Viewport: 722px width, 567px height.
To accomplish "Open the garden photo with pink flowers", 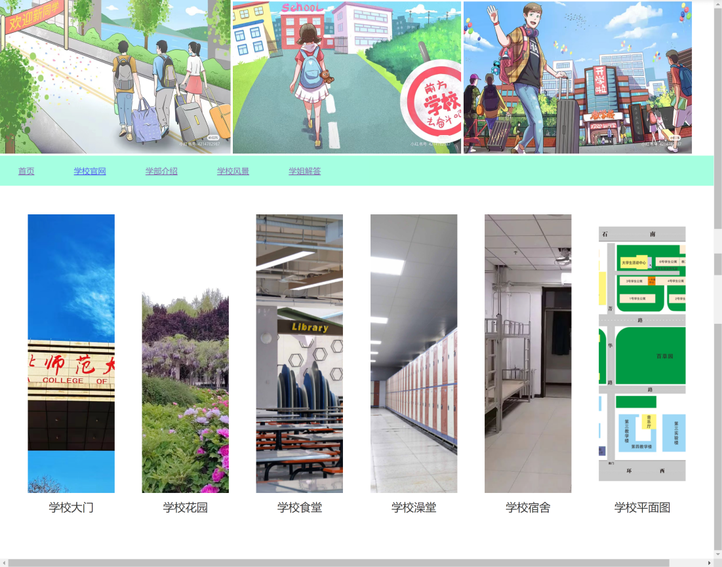I will click(x=186, y=393).
